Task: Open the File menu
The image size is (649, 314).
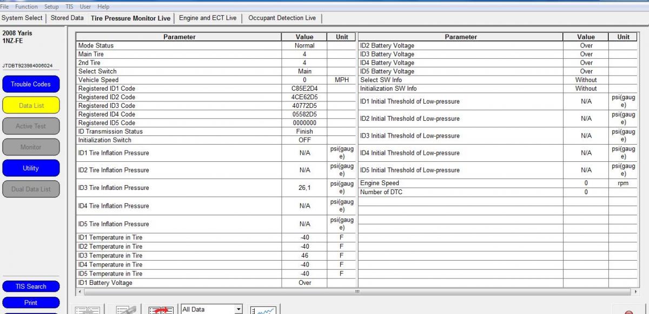Action: (x=5, y=6)
